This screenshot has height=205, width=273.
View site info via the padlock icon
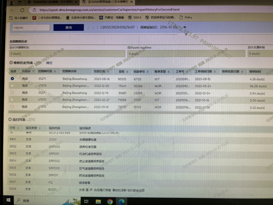[34, 10]
